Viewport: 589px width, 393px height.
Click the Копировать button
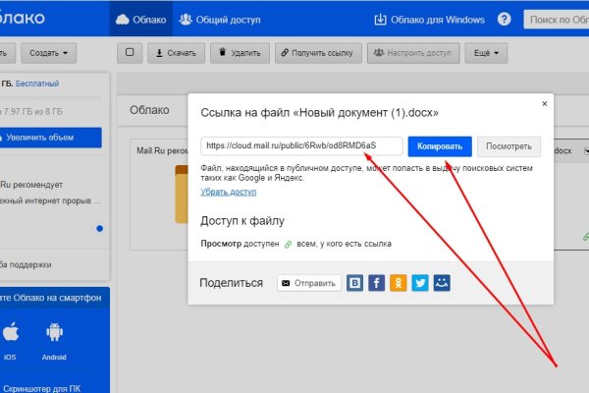440,146
